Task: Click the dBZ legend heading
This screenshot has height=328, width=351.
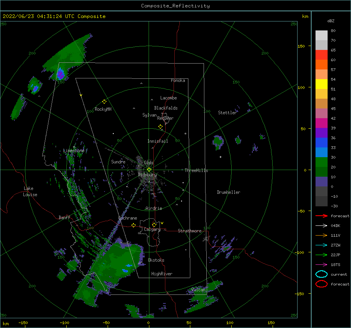Action: 331,21
